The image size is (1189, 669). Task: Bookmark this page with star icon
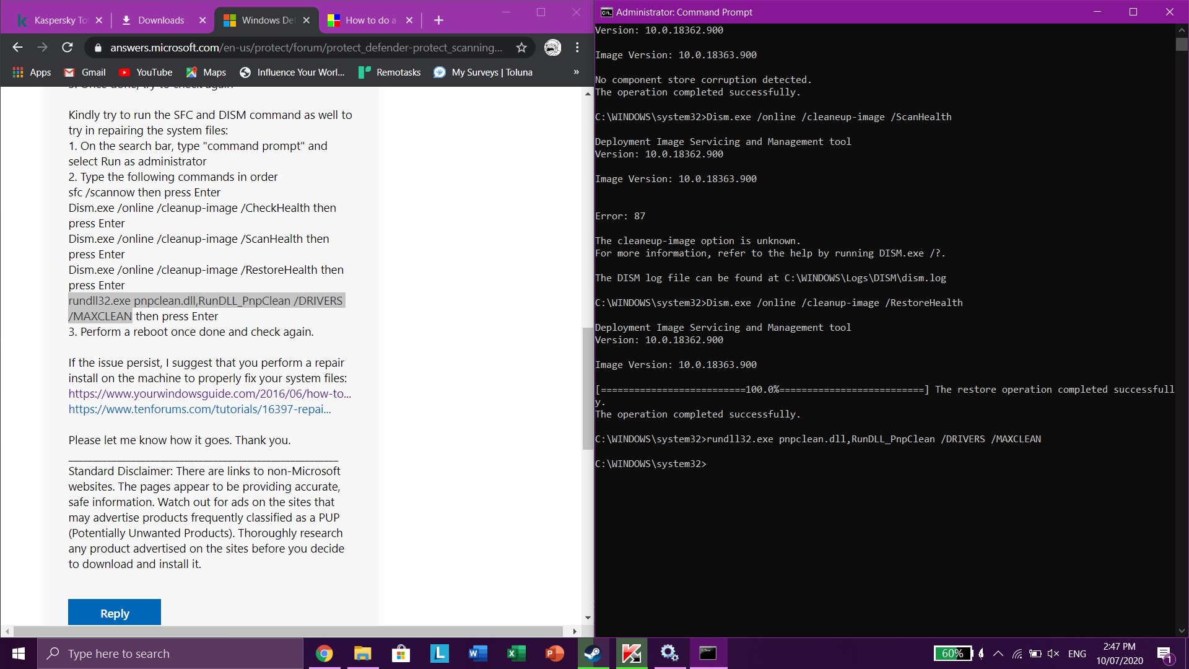point(521,48)
